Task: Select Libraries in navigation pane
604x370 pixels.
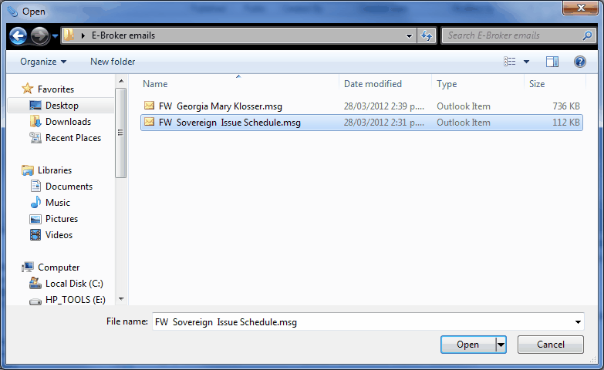Action: tap(55, 170)
